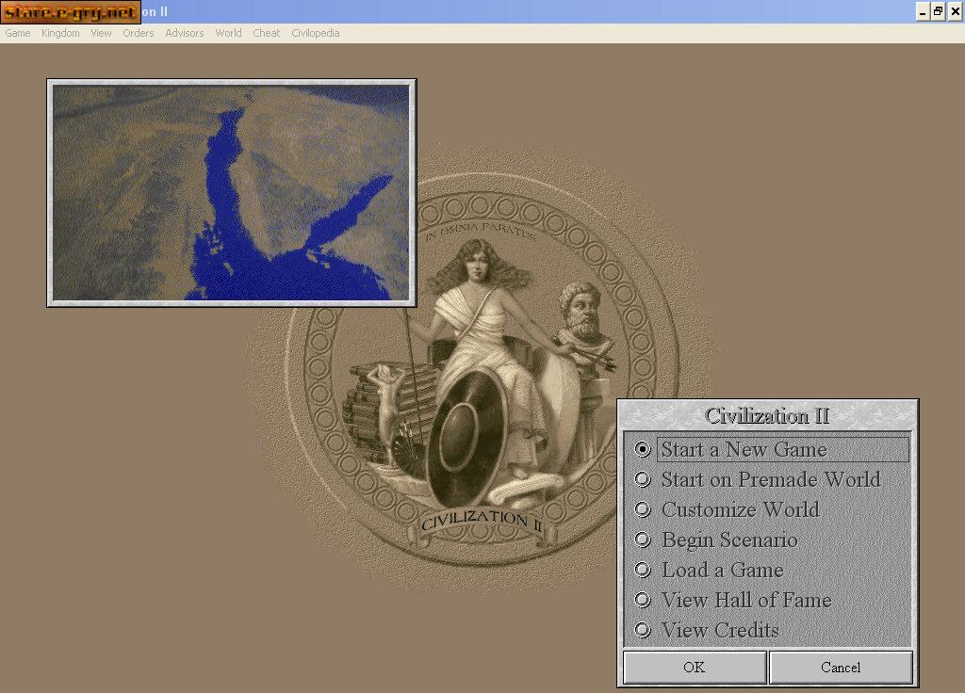Viewport: 965px width, 693px height.
Task: Select the Start a New Game radio button
Action: pyautogui.click(x=643, y=449)
